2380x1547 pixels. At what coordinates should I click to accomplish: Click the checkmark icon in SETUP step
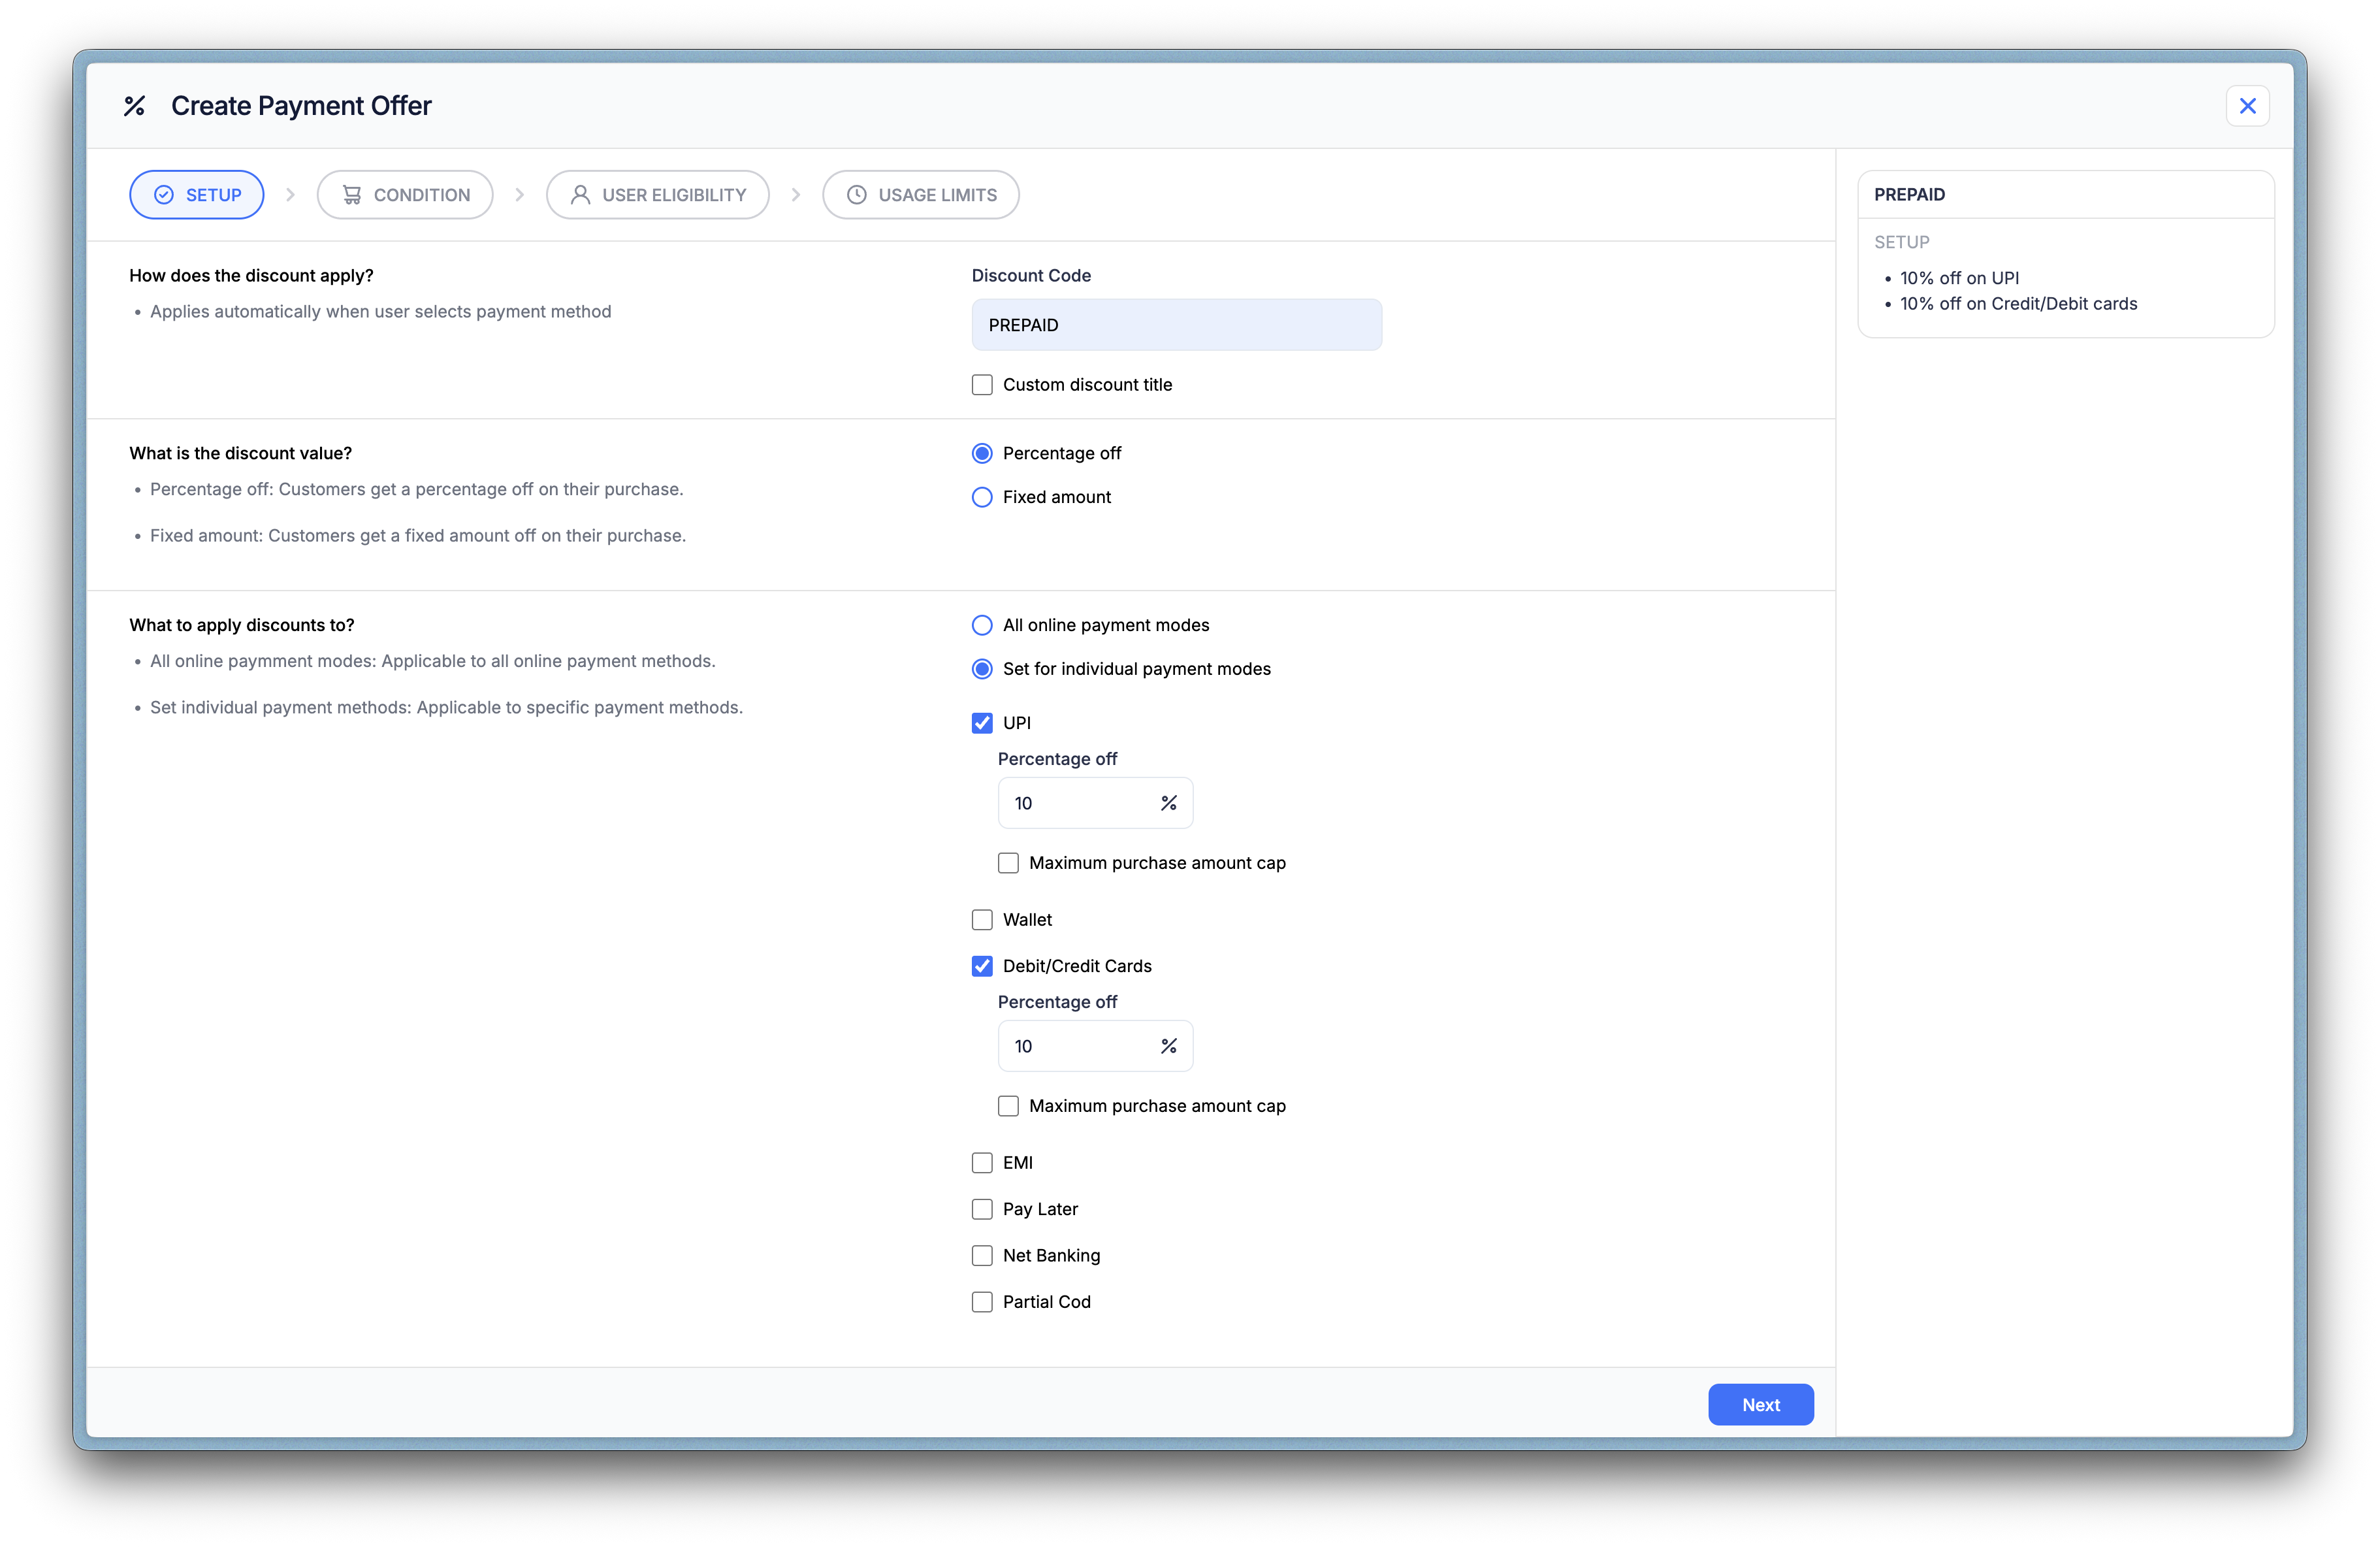pos(164,195)
